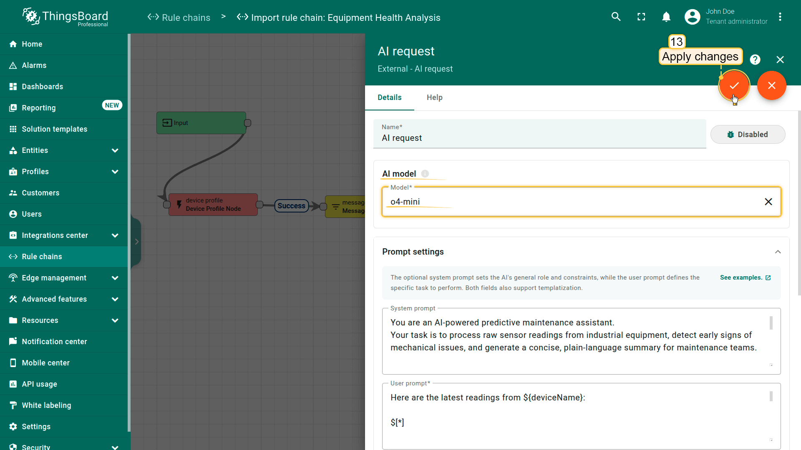Click the Users sidebar icon

tap(13, 214)
